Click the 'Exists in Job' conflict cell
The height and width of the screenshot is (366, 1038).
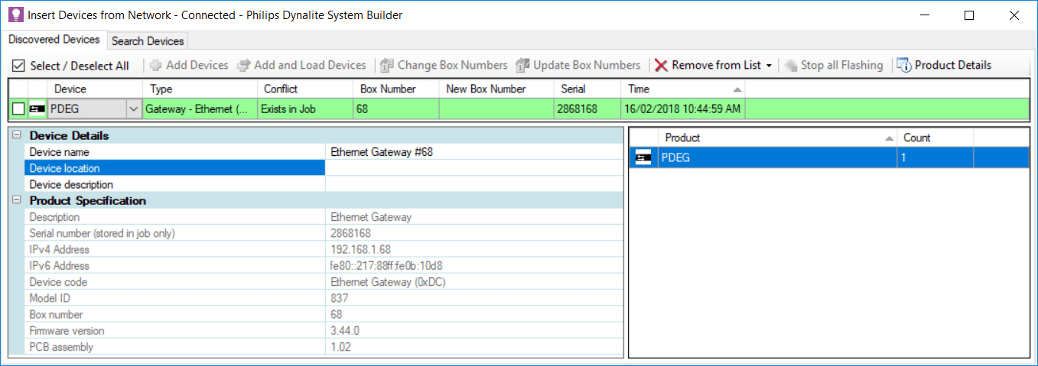(305, 109)
